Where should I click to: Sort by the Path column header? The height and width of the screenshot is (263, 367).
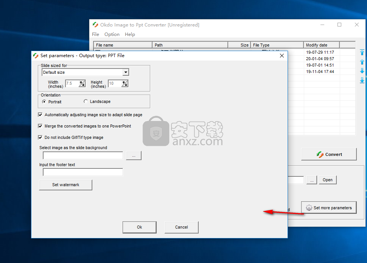click(x=190, y=45)
